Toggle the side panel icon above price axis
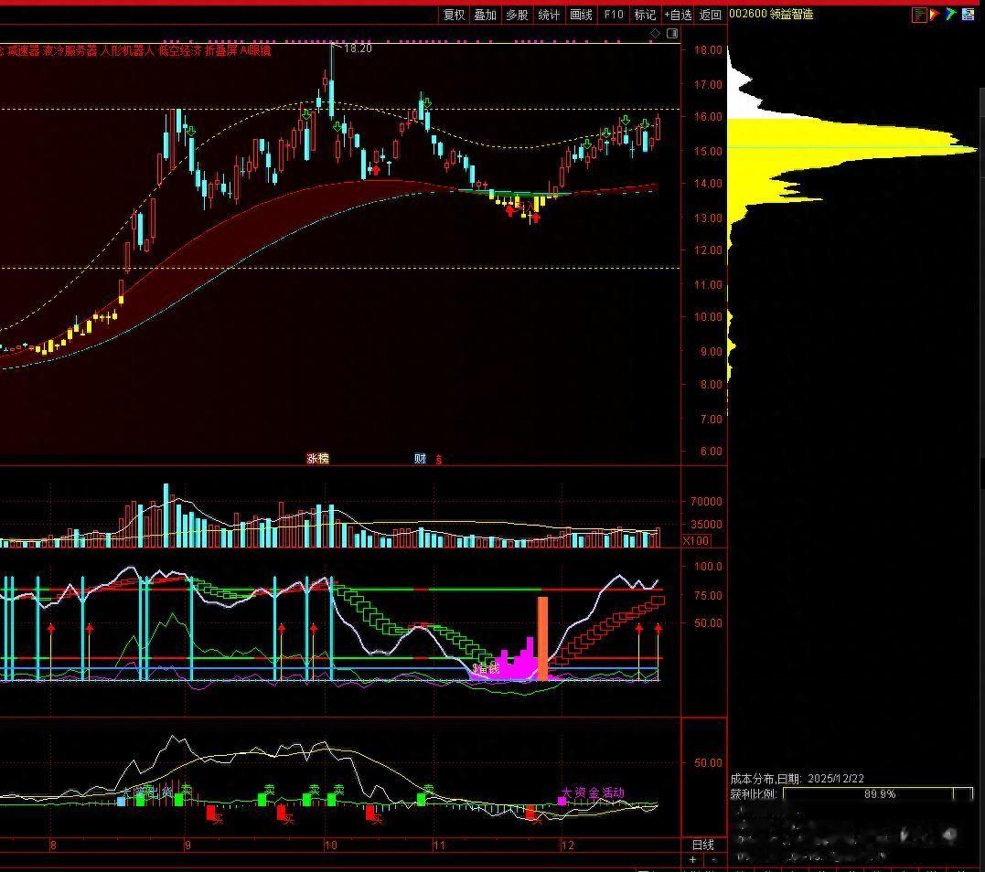This screenshot has height=872, width=985. click(x=672, y=33)
